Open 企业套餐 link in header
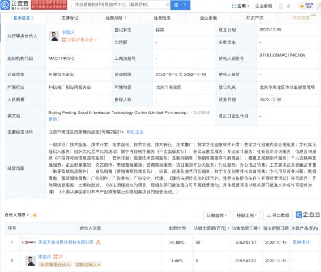This screenshot has height=272, width=321. click(x=264, y=6)
